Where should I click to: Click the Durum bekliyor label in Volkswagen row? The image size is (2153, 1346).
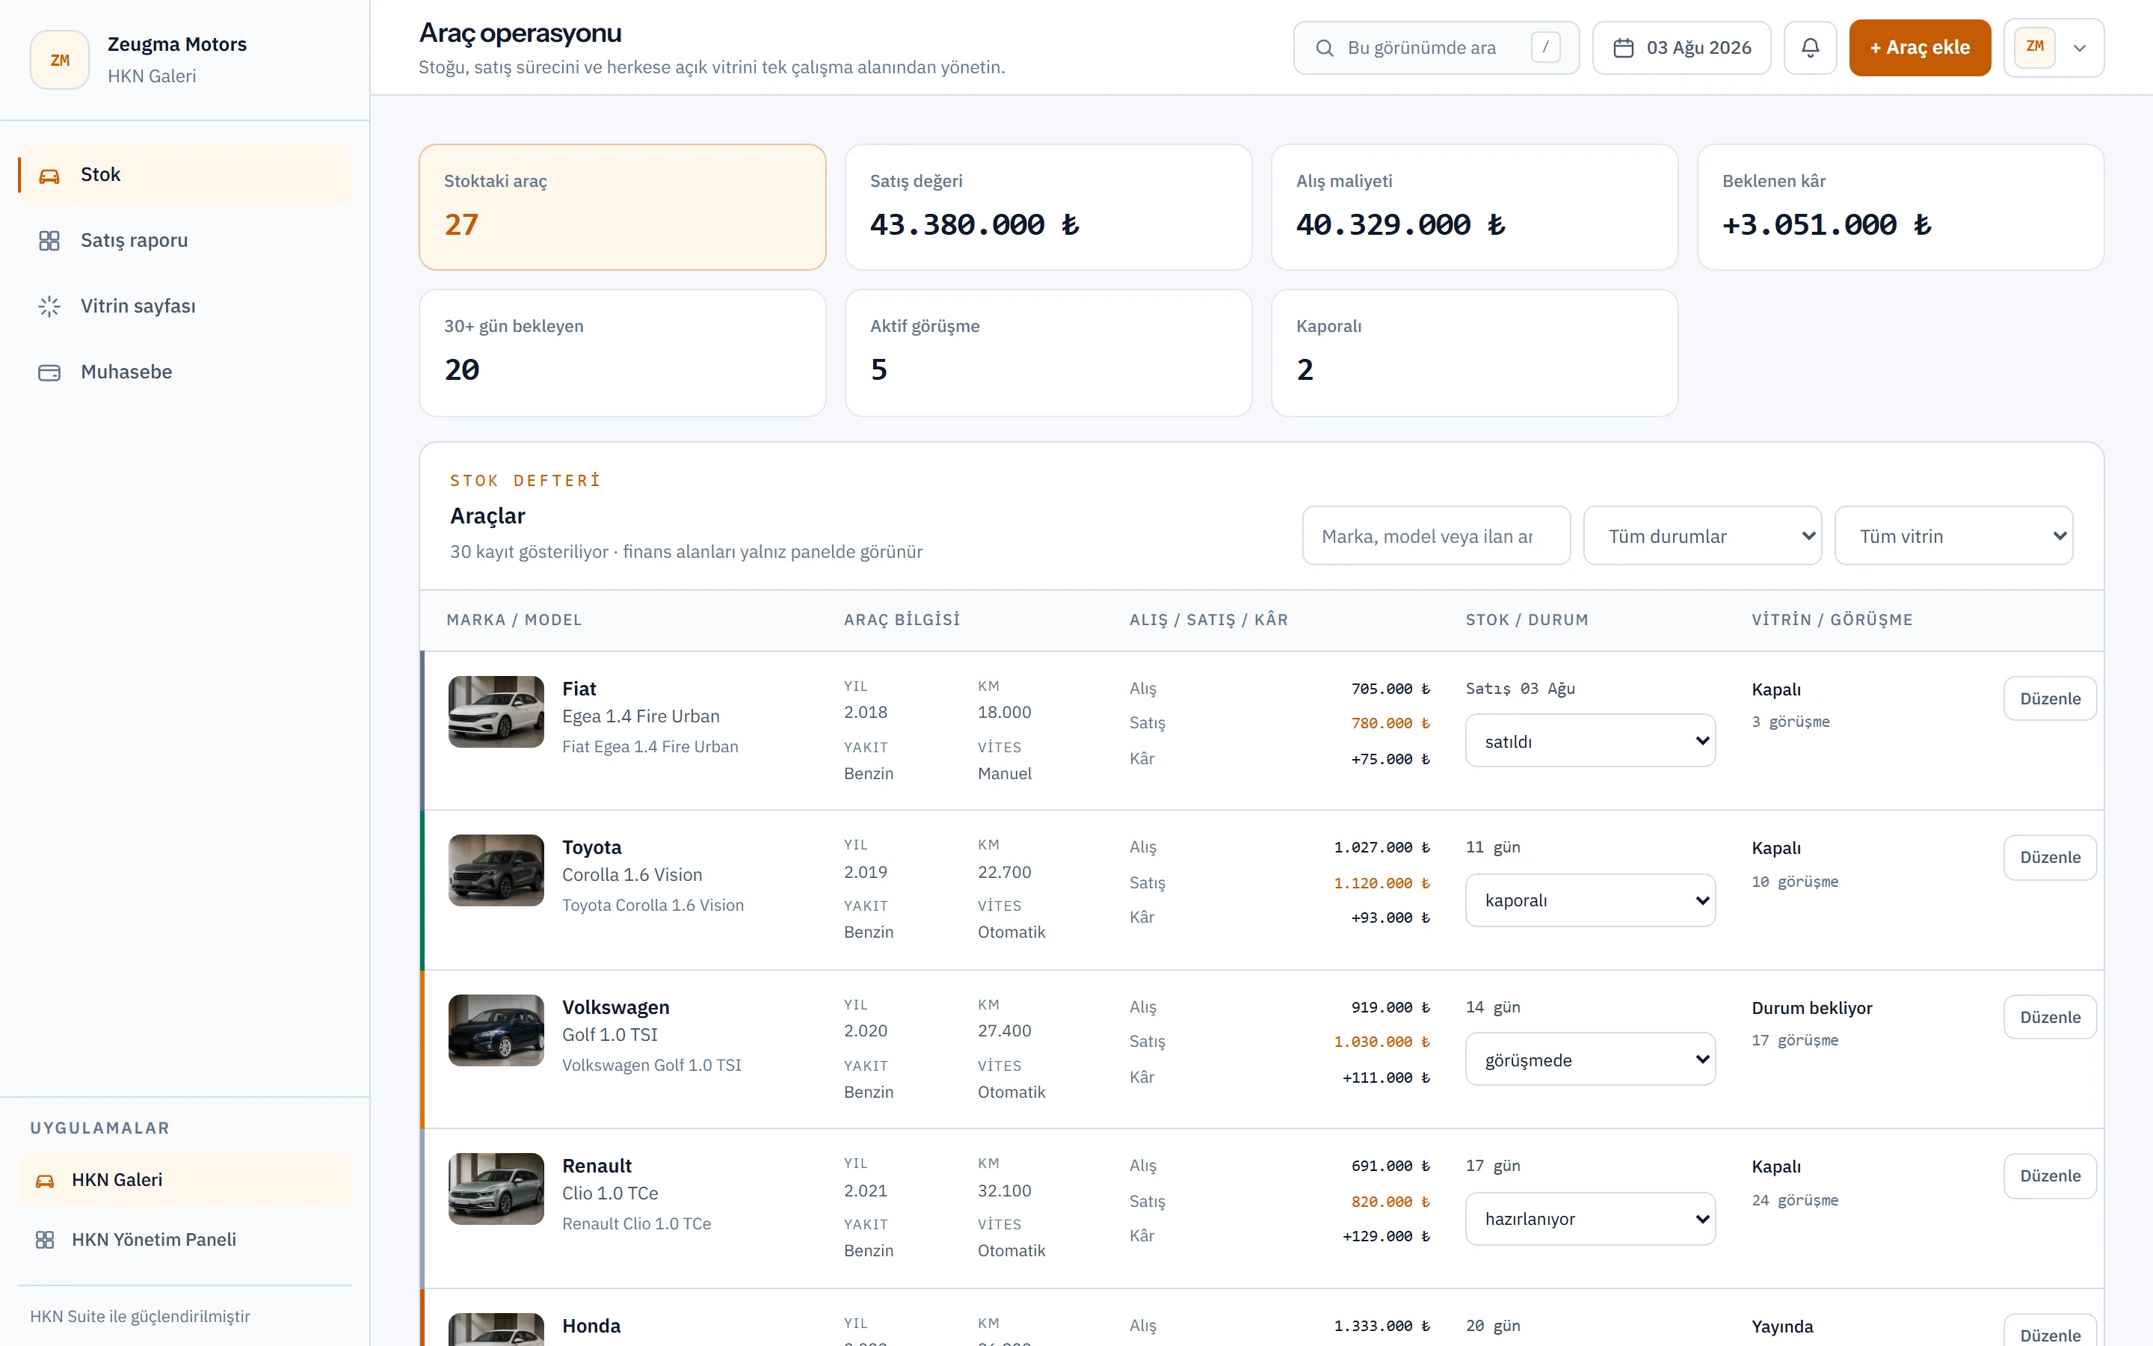pyautogui.click(x=1811, y=1009)
